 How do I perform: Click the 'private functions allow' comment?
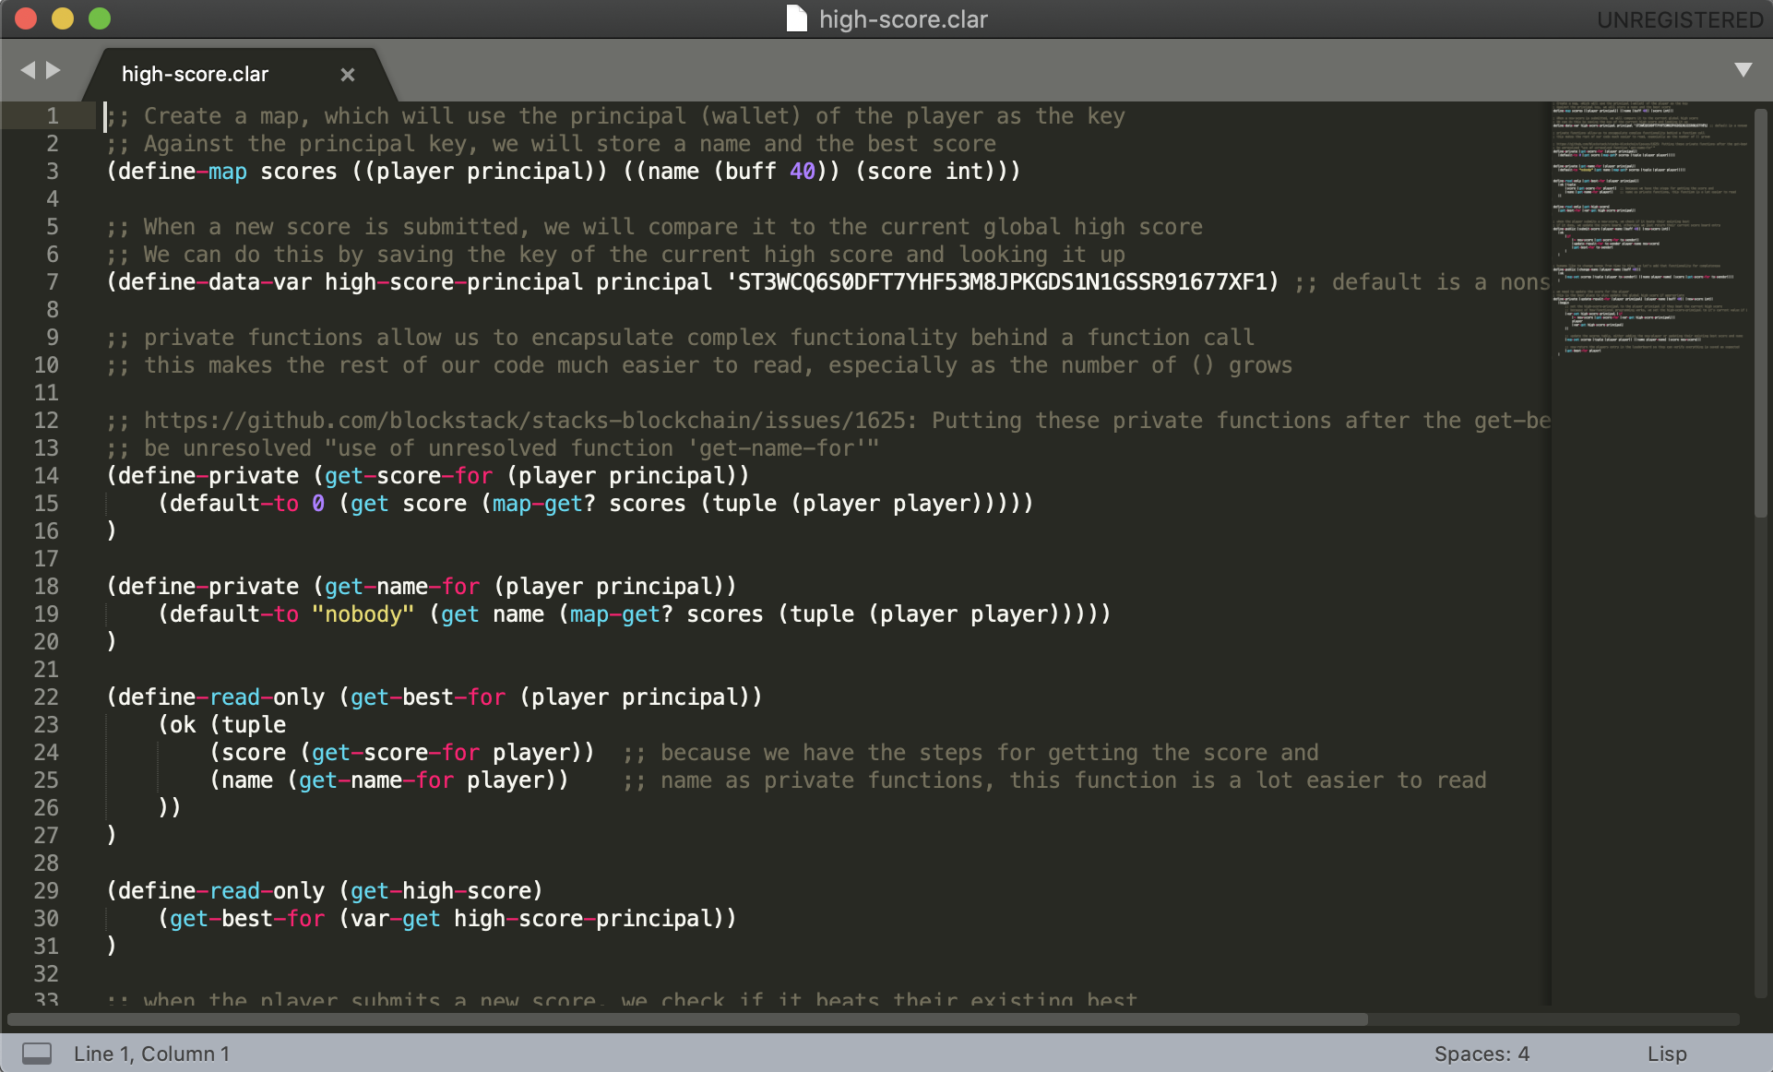(x=681, y=338)
